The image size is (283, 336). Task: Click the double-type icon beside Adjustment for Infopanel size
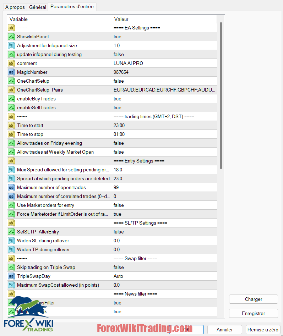click(x=11, y=45)
